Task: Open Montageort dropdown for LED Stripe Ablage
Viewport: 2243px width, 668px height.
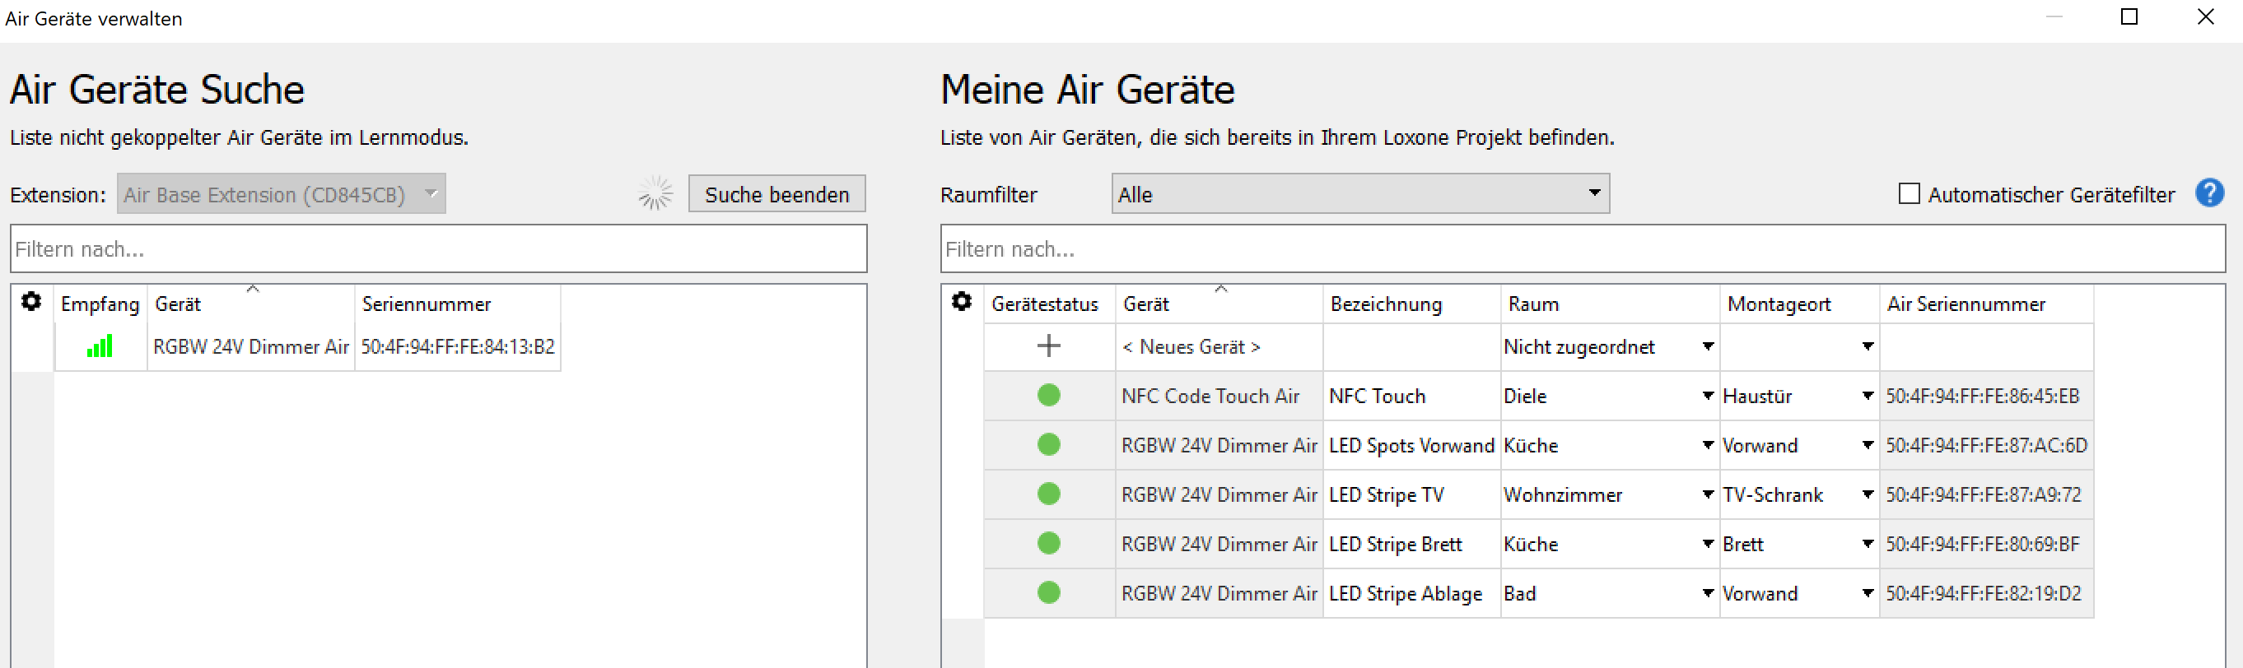Action: 1867,593
